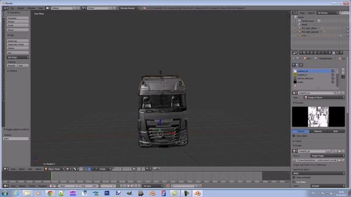Toggle the Show Alpha checkbox
This screenshot has width=351, height=197.
click(x=294, y=136)
